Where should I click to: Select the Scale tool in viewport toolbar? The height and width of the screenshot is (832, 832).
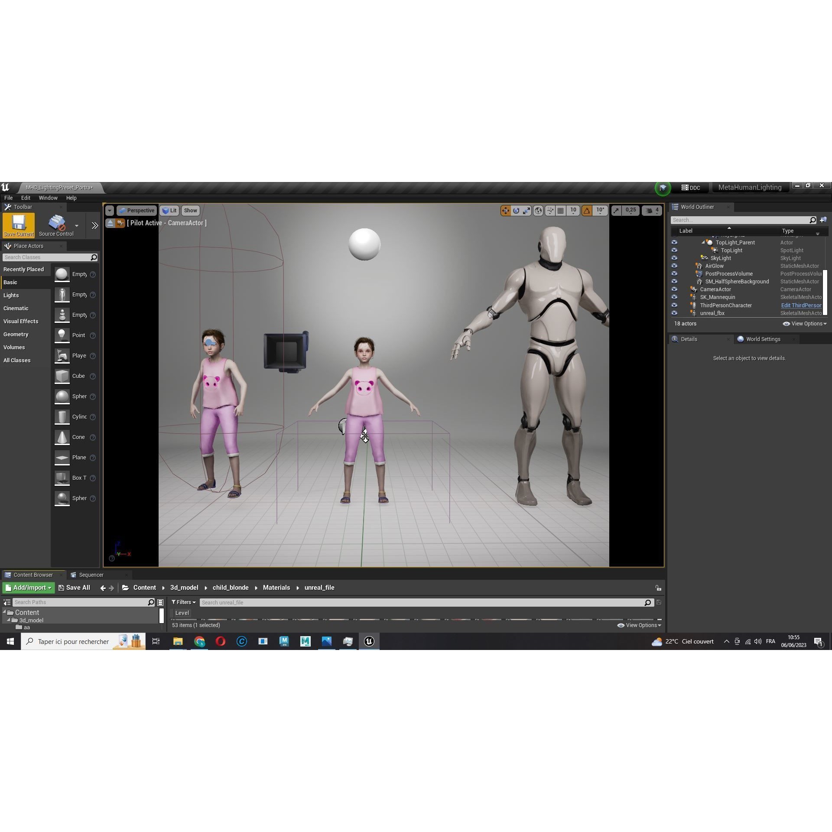[x=526, y=211]
